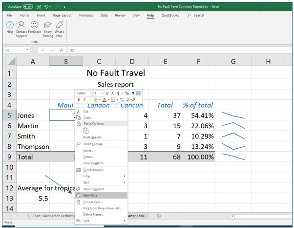Viewport: 294px width, 228px height.
Task: Switch to the Formulas ribbon tab
Action: 86,15
